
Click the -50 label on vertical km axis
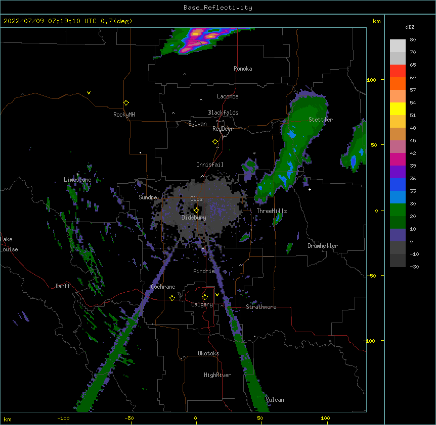tap(371, 276)
